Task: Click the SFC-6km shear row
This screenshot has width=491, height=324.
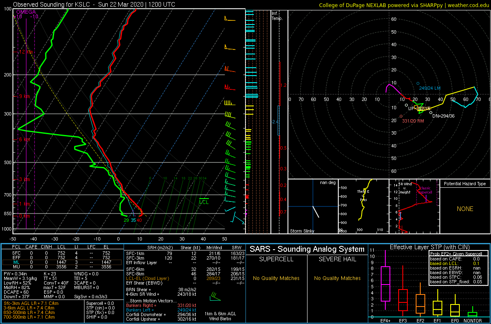Action: (186, 270)
